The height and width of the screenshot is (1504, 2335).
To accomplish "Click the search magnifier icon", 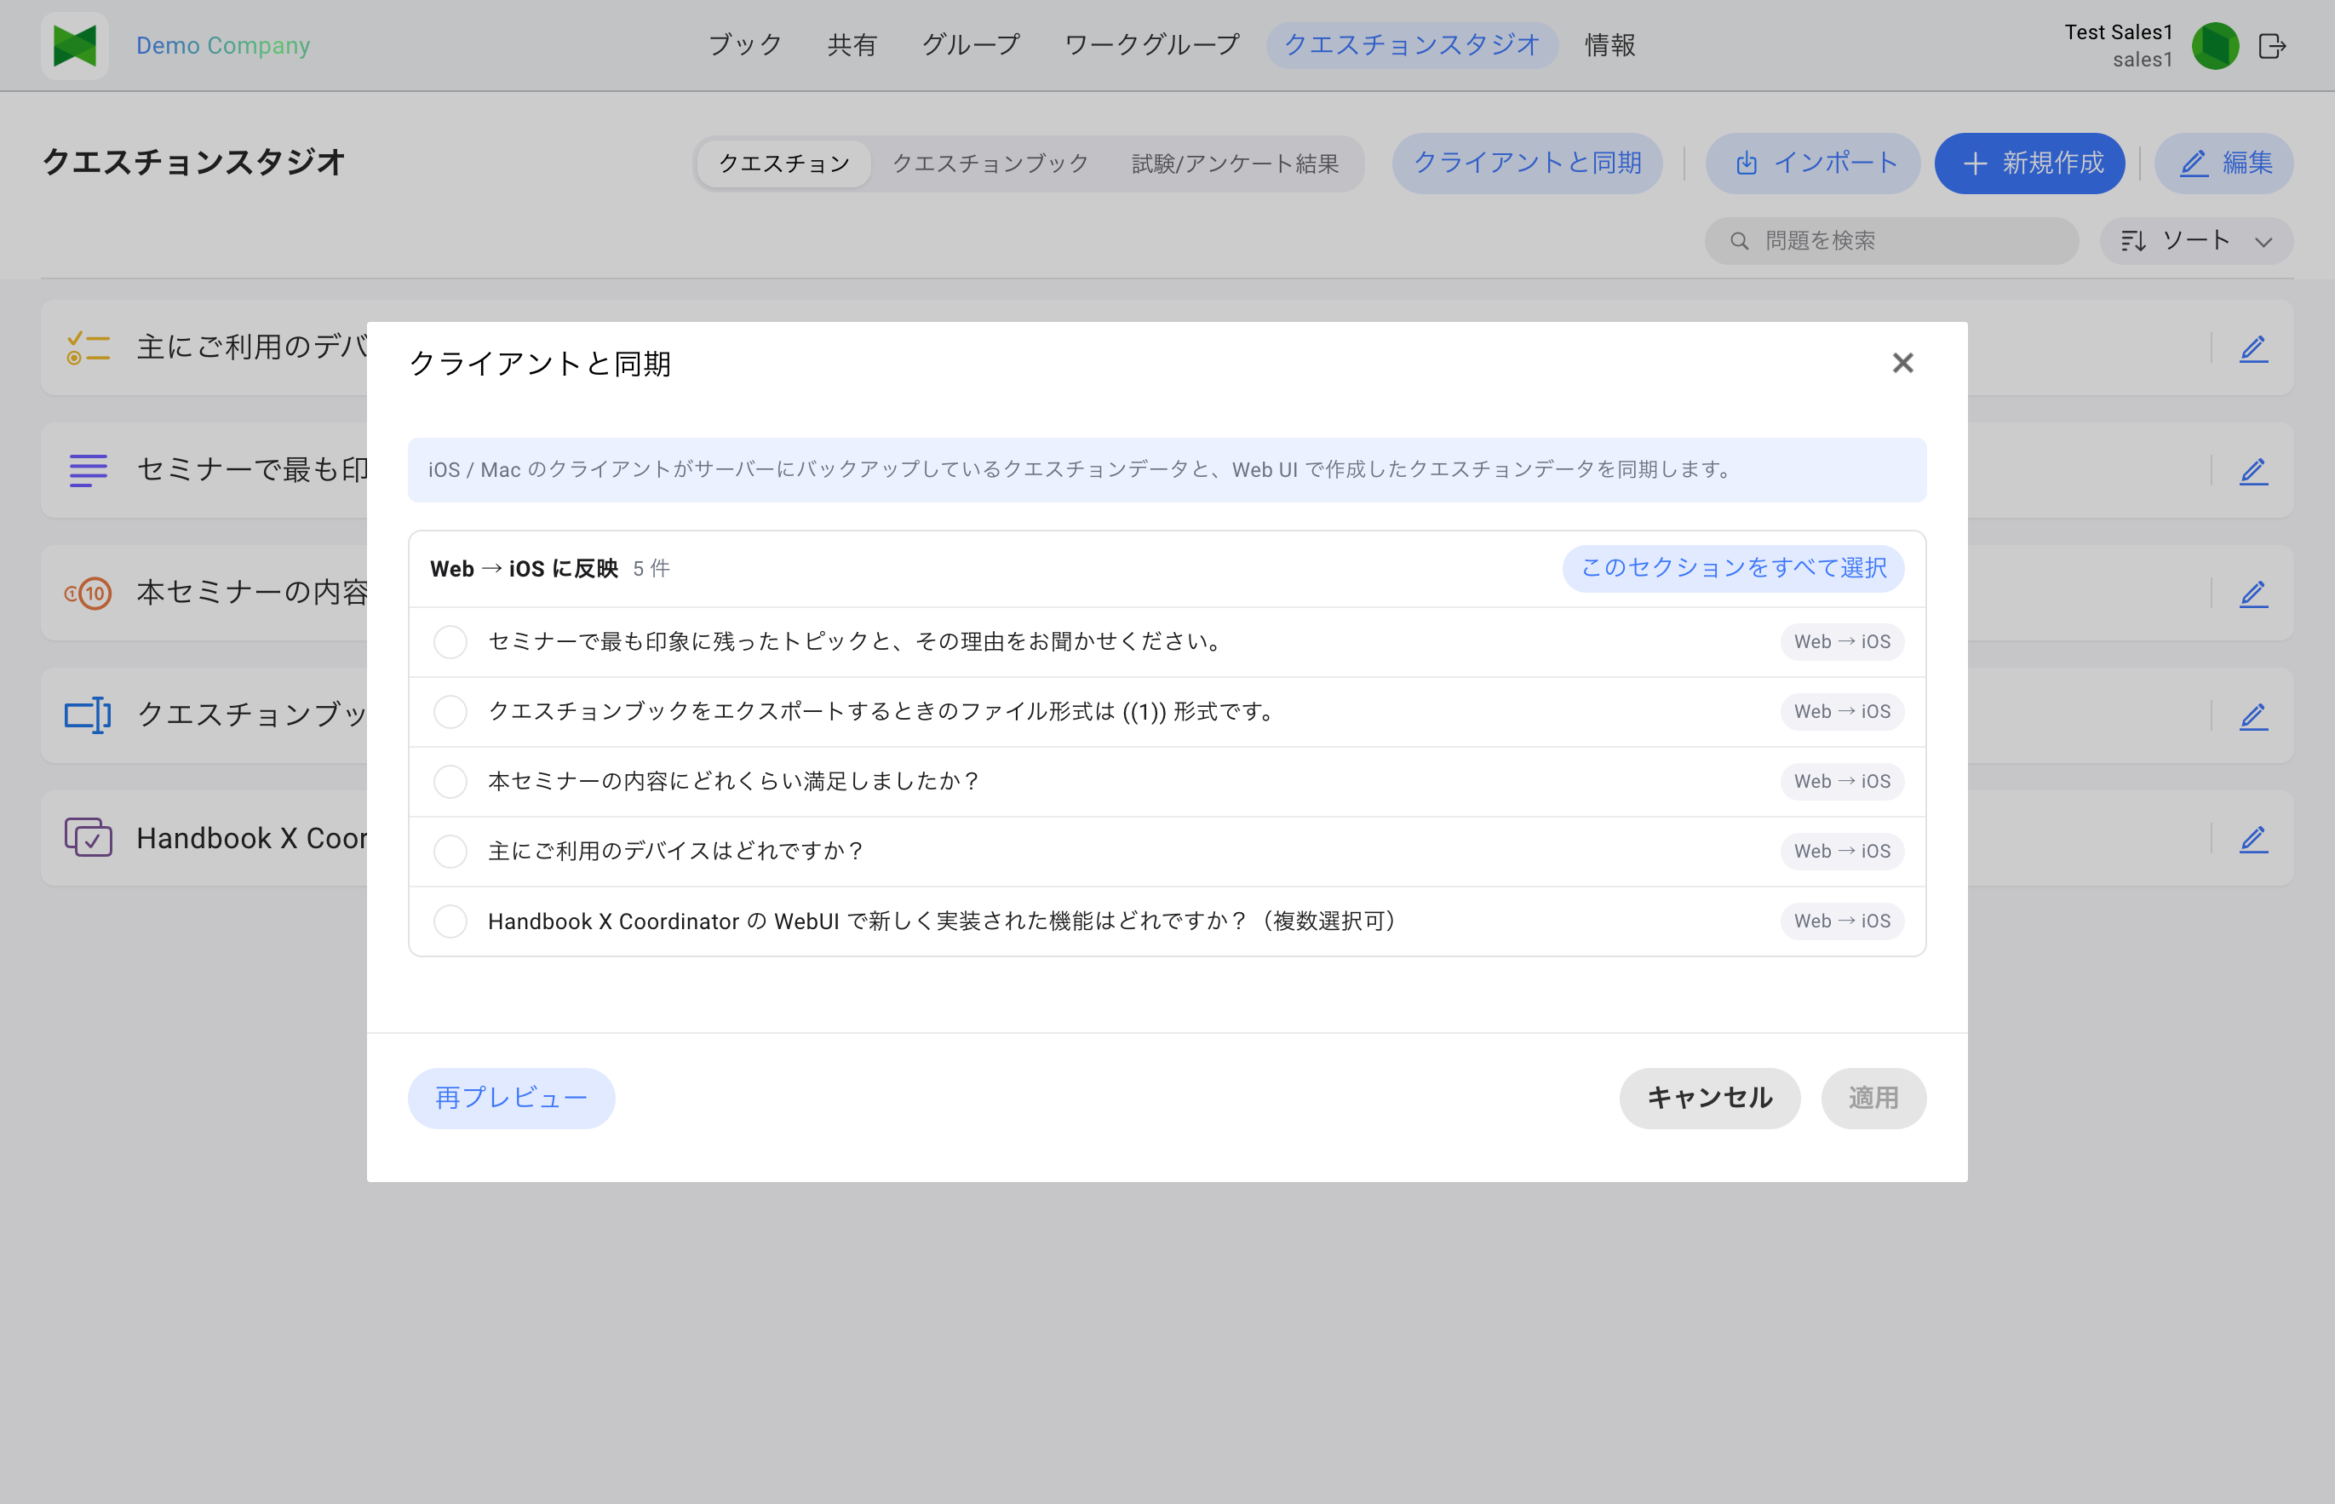I will tap(1739, 241).
